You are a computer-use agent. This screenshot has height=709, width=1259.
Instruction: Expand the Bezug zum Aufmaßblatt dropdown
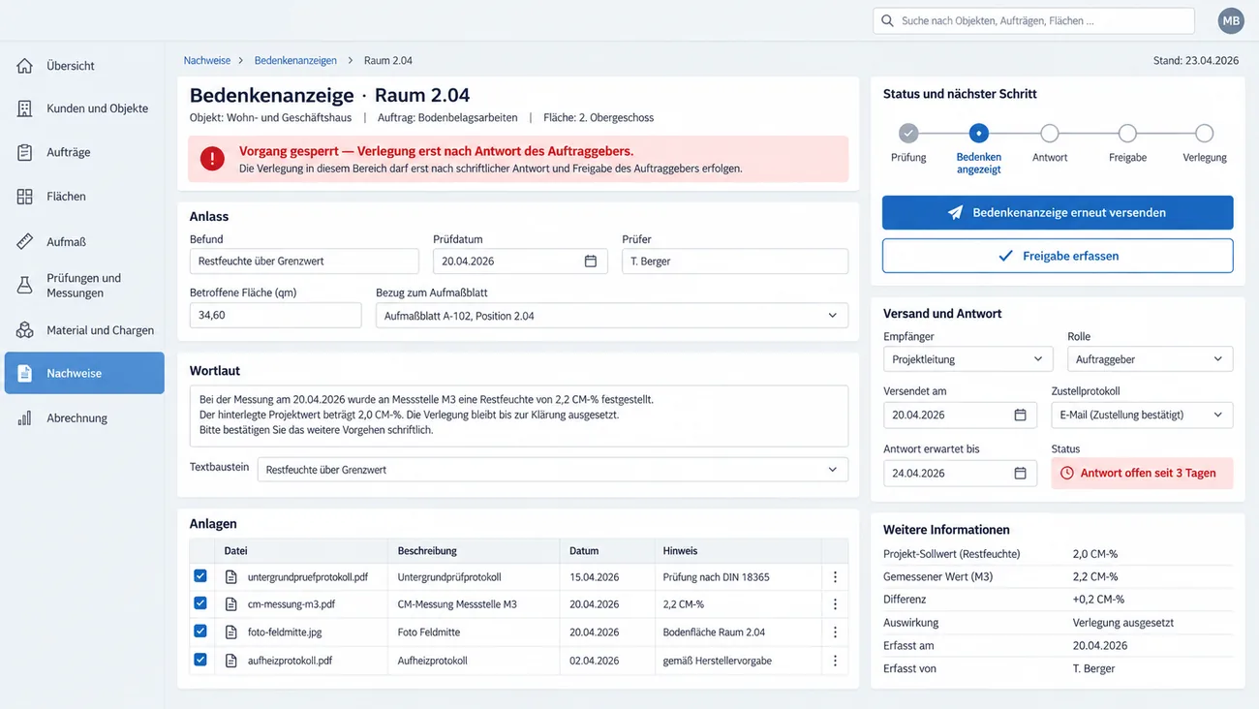pyautogui.click(x=612, y=316)
